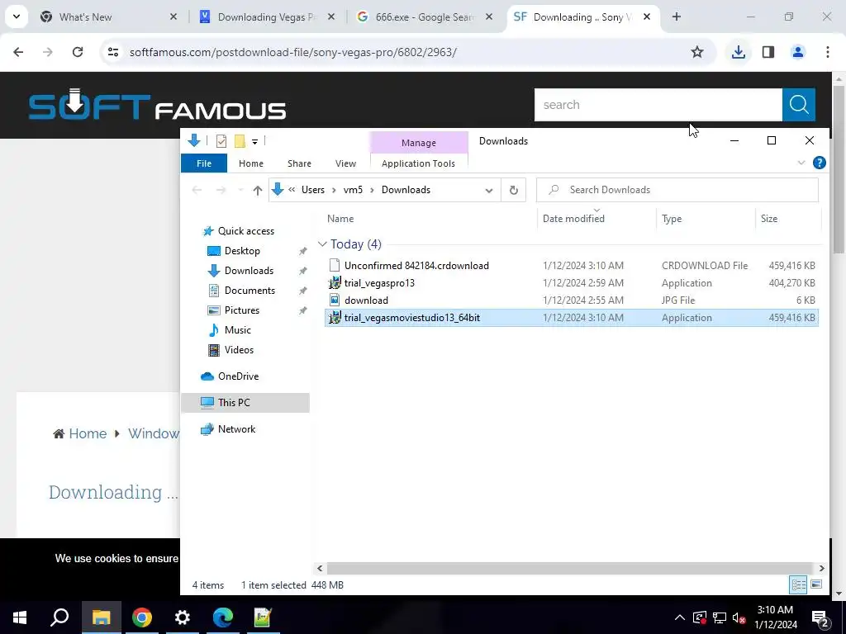Go back in Chrome browser
The height and width of the screenshot is (634, 846).
[x=18, y=52]
